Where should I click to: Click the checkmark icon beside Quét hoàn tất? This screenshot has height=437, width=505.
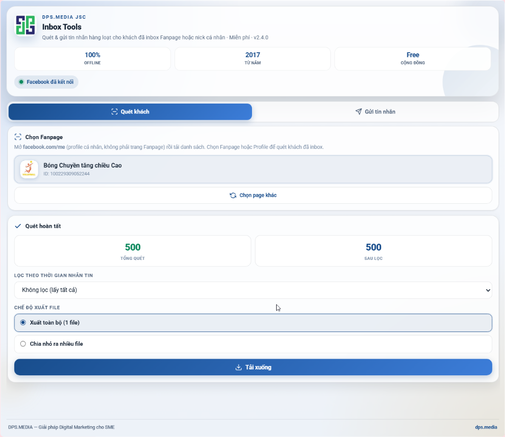coord(18,226)
